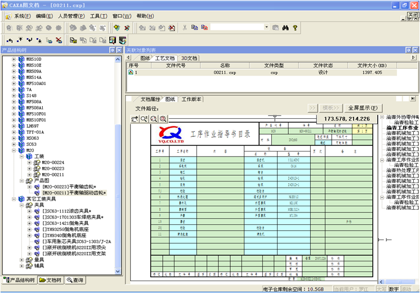Switch to the 3D文档 tab
Viewport: 420px width, 293px height.
point(189,58)
